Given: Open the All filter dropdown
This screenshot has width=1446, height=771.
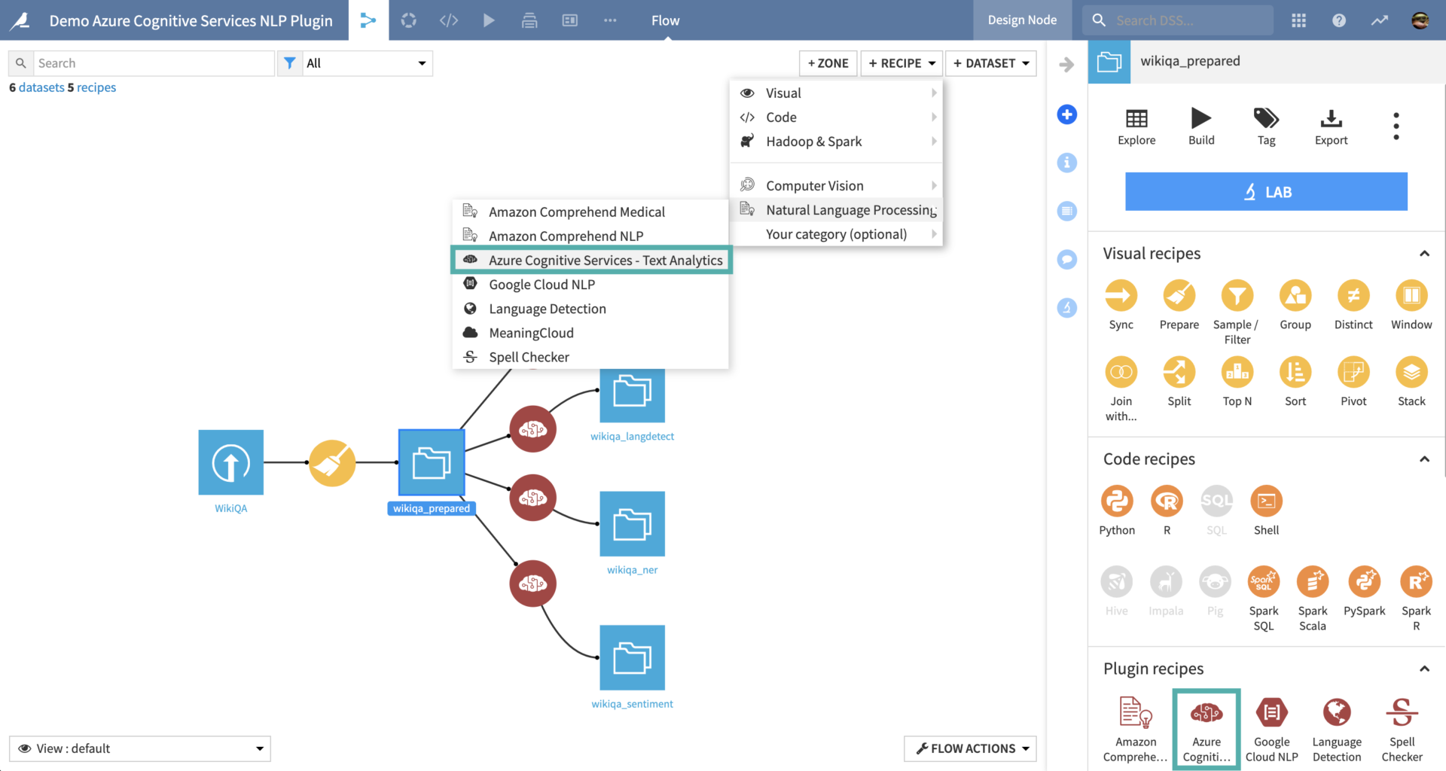Looking at the screenshot, I should click(x=367, y=63).
